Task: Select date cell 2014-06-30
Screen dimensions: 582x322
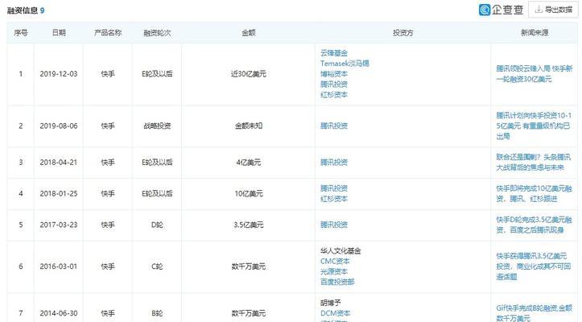Action: click(x=59, y=313)
